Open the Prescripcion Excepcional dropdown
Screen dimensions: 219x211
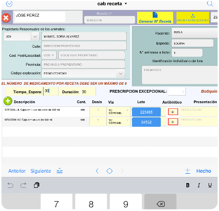(177, 91)
